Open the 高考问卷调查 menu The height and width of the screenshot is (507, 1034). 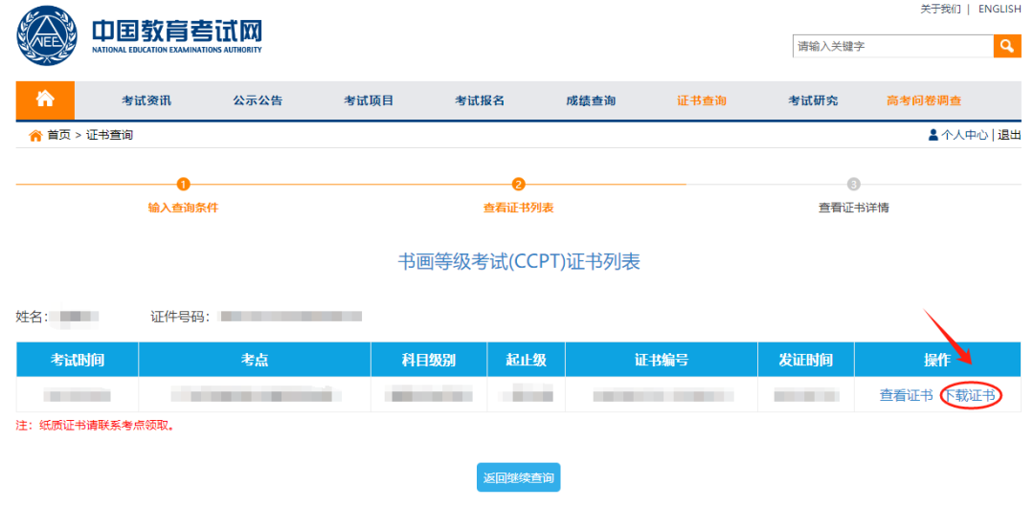[924, 100]
